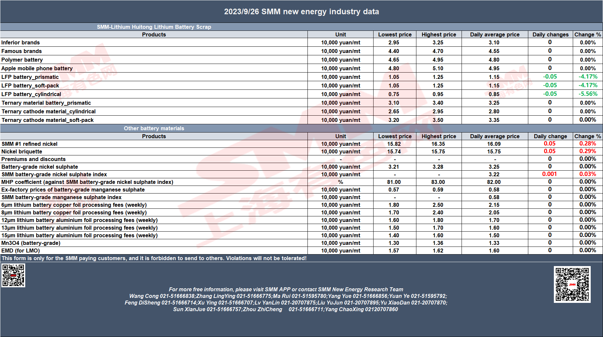Click 'SMM-Lithium Huitong Lithium Battery Scrap' section header
The height and width of the screenshot is (337, 603).
pos(154,27)
